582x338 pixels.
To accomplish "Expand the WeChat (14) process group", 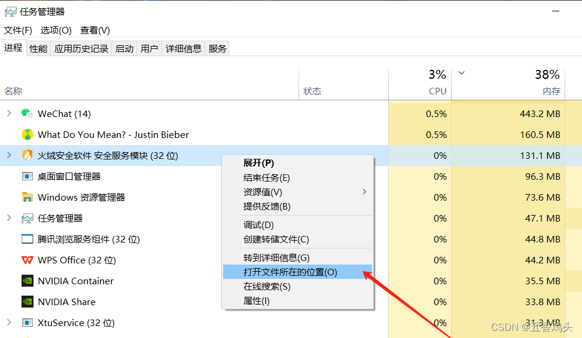I will point(9,113).
